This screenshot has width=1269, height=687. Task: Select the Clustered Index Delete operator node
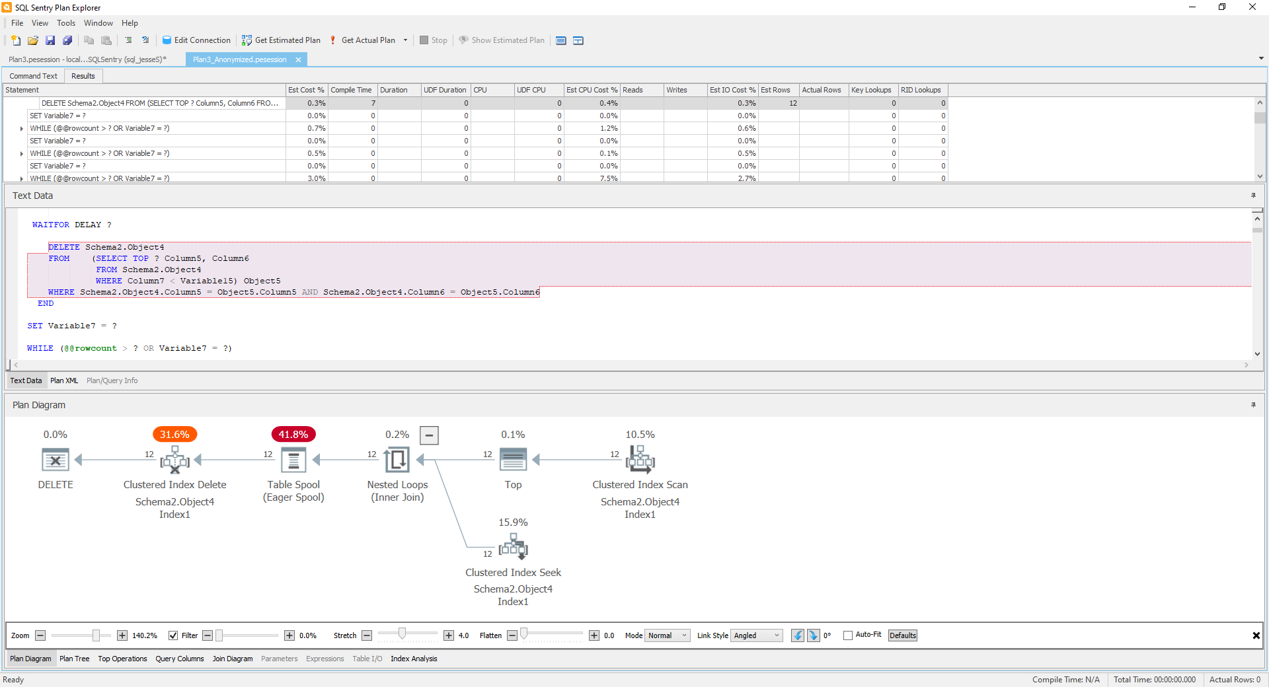pos(174,460)
